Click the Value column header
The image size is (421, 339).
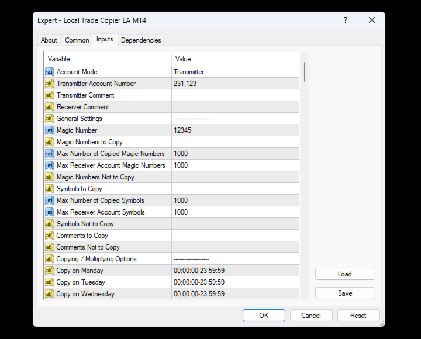[235, 59]
